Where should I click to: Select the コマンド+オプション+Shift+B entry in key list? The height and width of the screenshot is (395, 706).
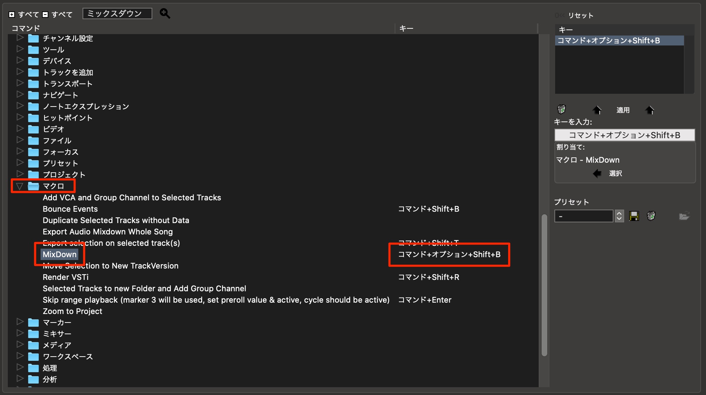(620, 40)
